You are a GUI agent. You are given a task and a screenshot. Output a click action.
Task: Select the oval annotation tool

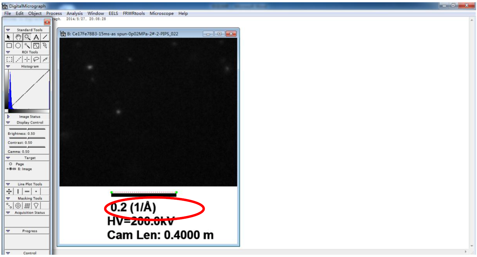coord(18,46)
